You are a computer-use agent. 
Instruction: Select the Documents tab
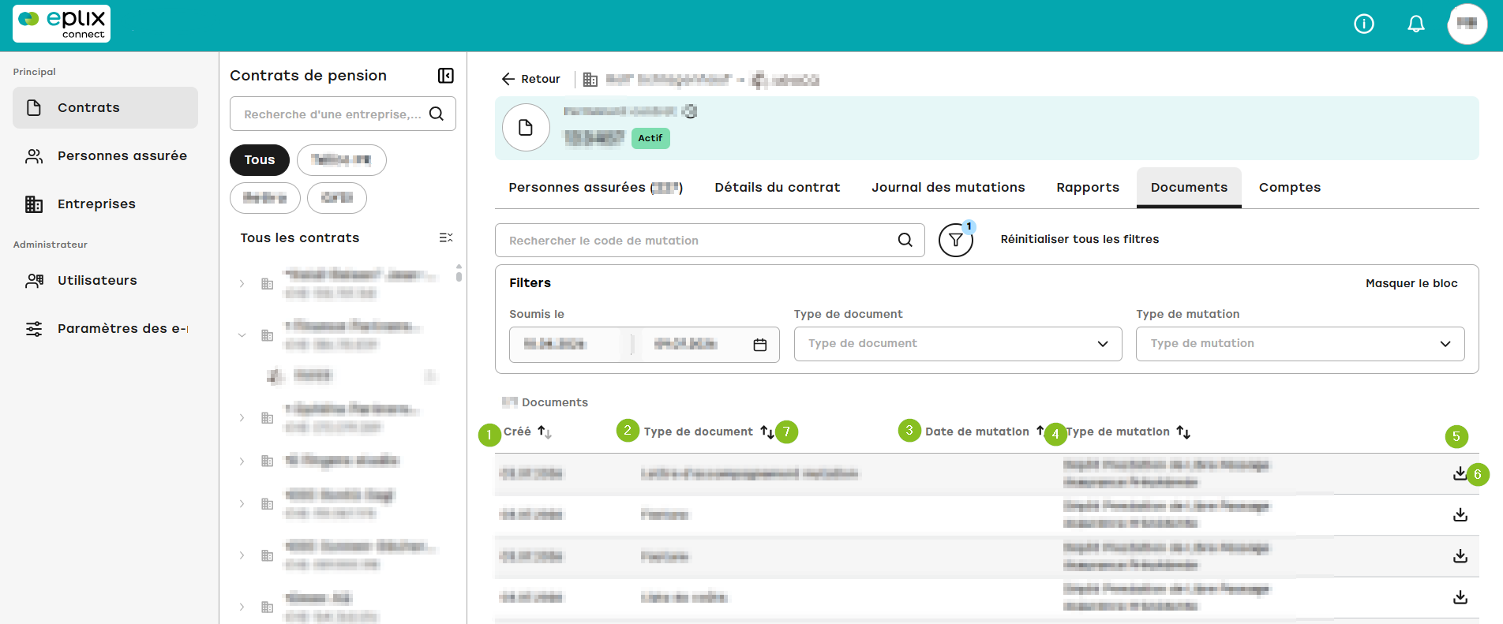pos(1189,188)
